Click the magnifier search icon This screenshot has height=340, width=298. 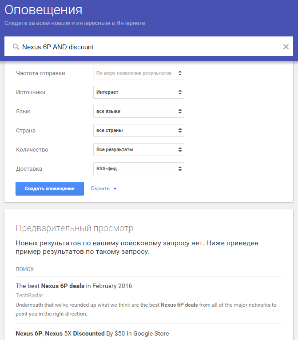tap(16, 47)
